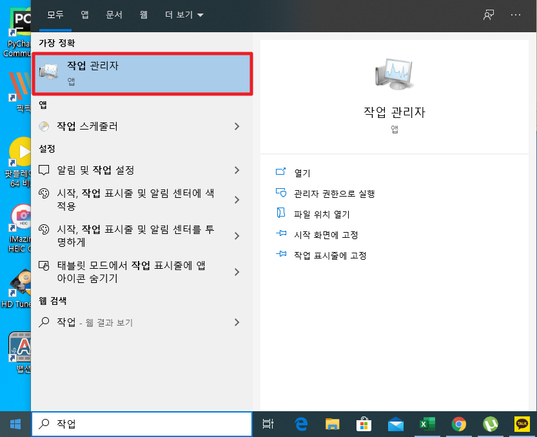
Task: Open the 팟플레이어 desktop shortcut
Action: click(x=18, y=162)
